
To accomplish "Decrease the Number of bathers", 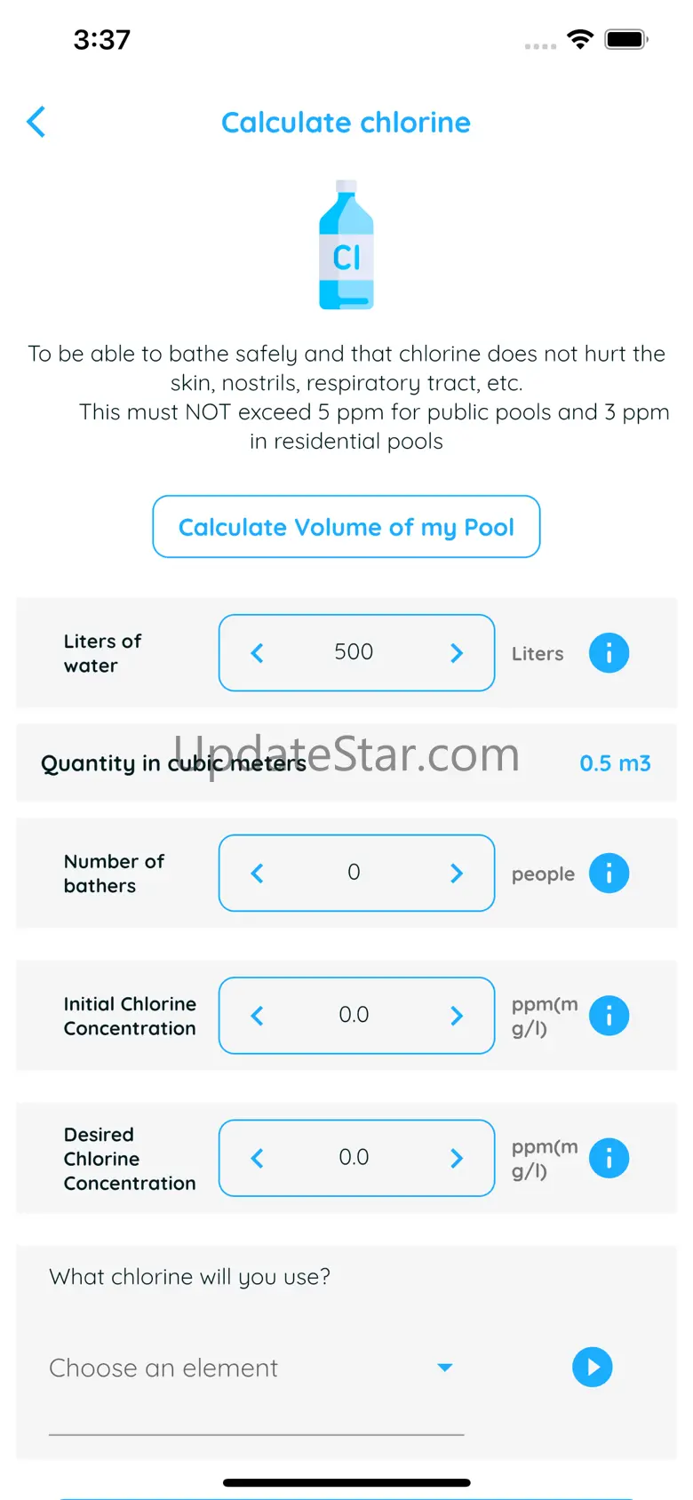I will point(258,874).
